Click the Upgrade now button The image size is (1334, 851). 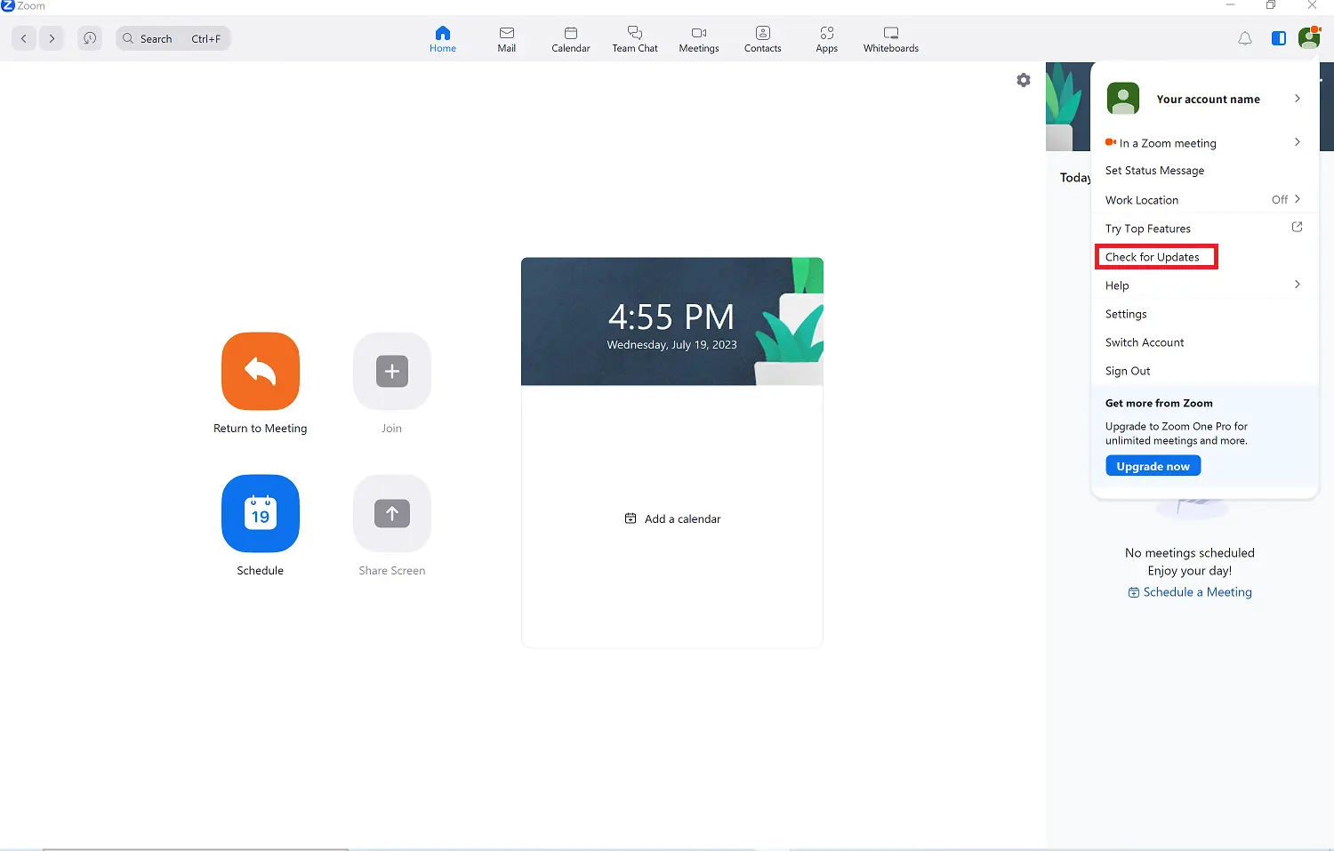click(x=1153, y=466)
